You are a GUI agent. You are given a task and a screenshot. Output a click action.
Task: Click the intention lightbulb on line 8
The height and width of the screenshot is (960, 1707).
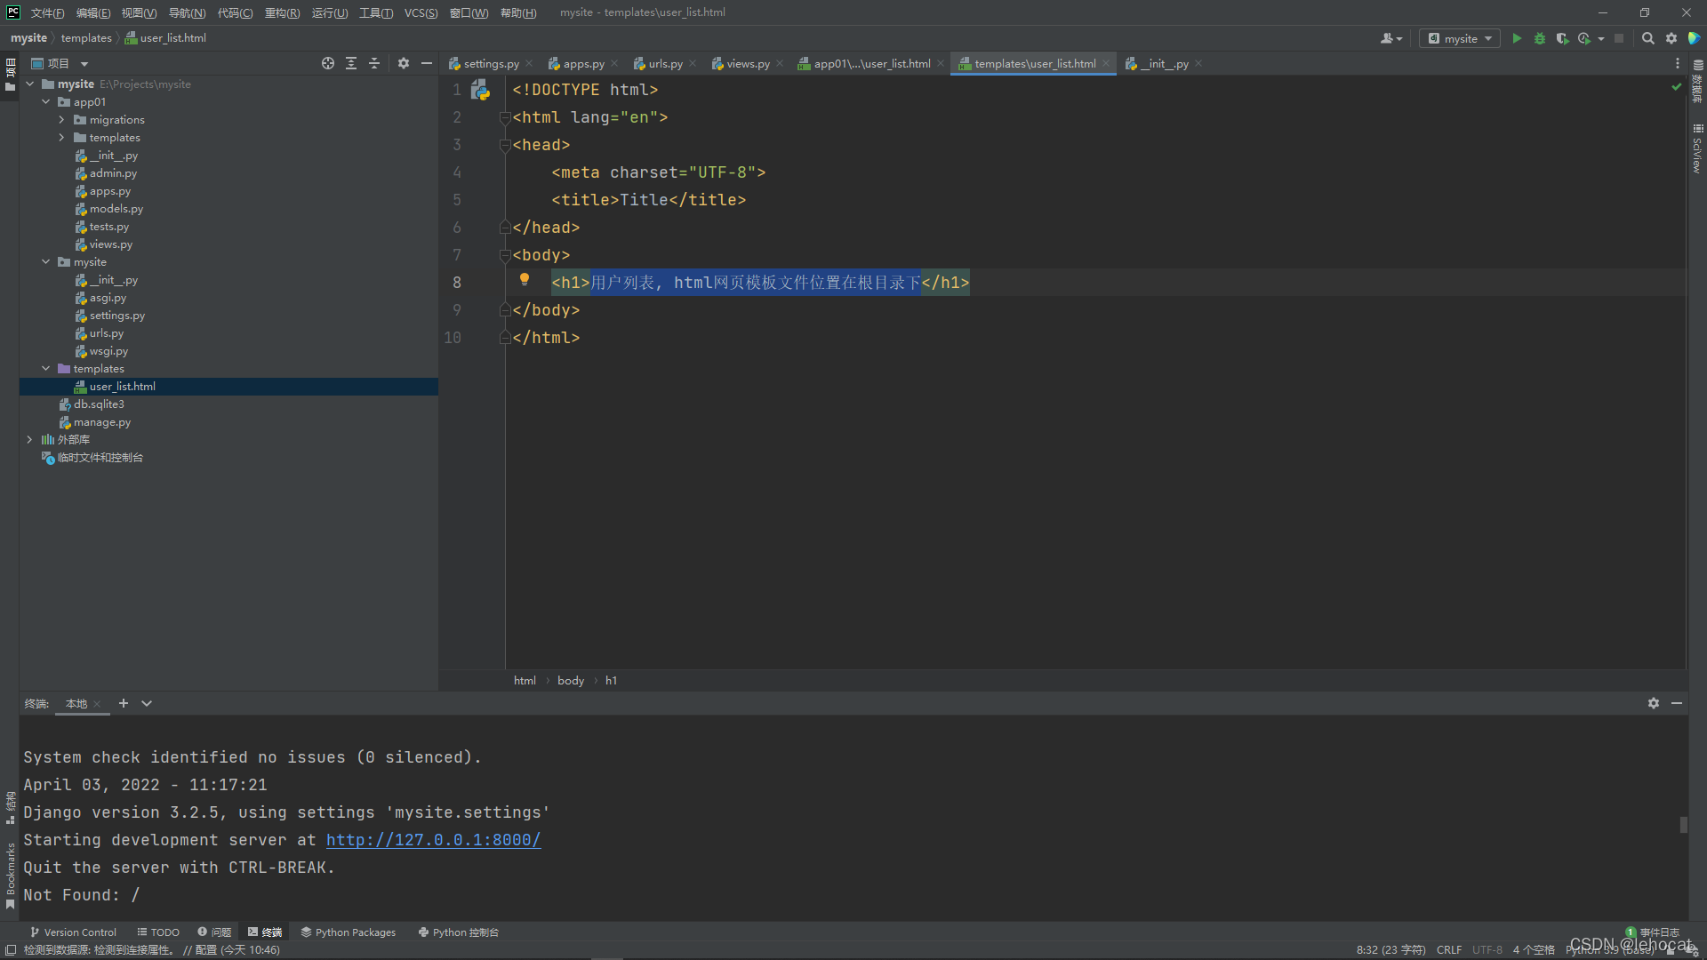525,280
